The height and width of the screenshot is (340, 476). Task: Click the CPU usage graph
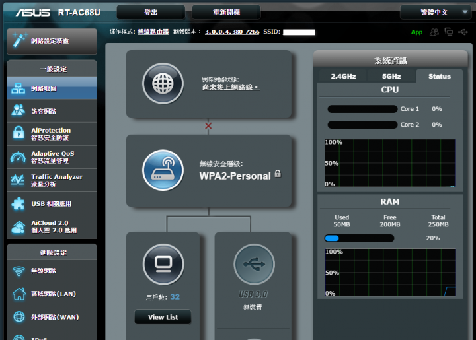point(390,162)
